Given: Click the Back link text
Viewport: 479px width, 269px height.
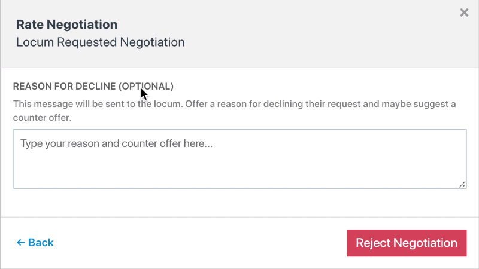Looking at the screenshot, I should 41,243.
